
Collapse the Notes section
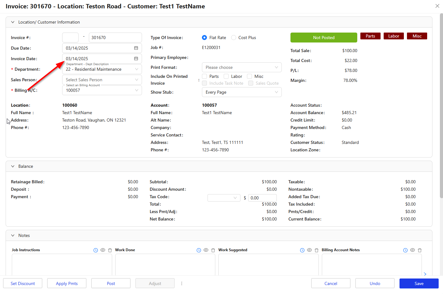point(13,235)
